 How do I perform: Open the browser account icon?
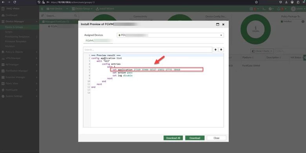pyautogui.click(x=292, y=2)
